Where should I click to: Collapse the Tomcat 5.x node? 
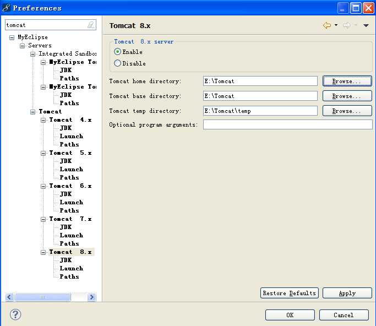43,153
